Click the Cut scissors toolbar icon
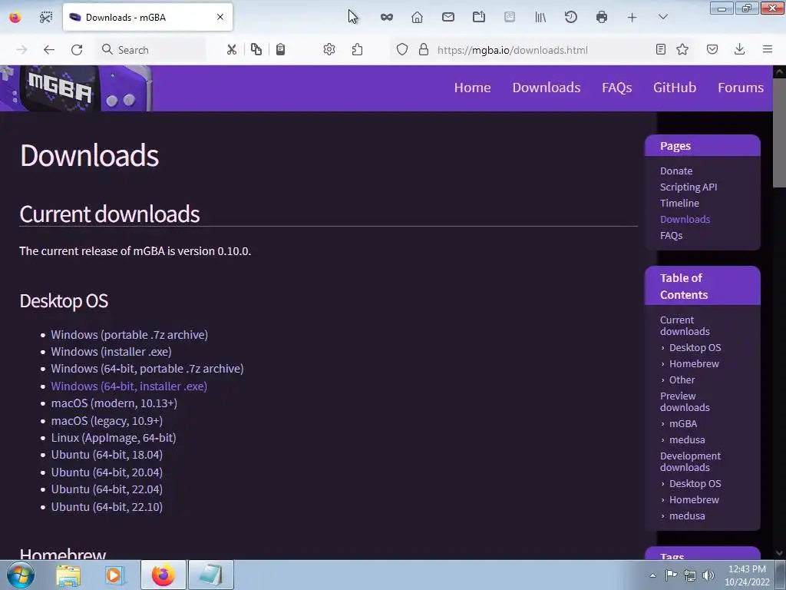 tap(232, 50)
